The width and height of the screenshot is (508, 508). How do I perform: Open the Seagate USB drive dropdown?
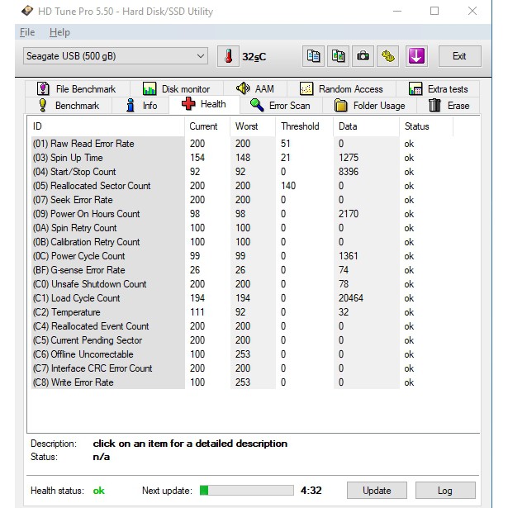click(116, 56)
